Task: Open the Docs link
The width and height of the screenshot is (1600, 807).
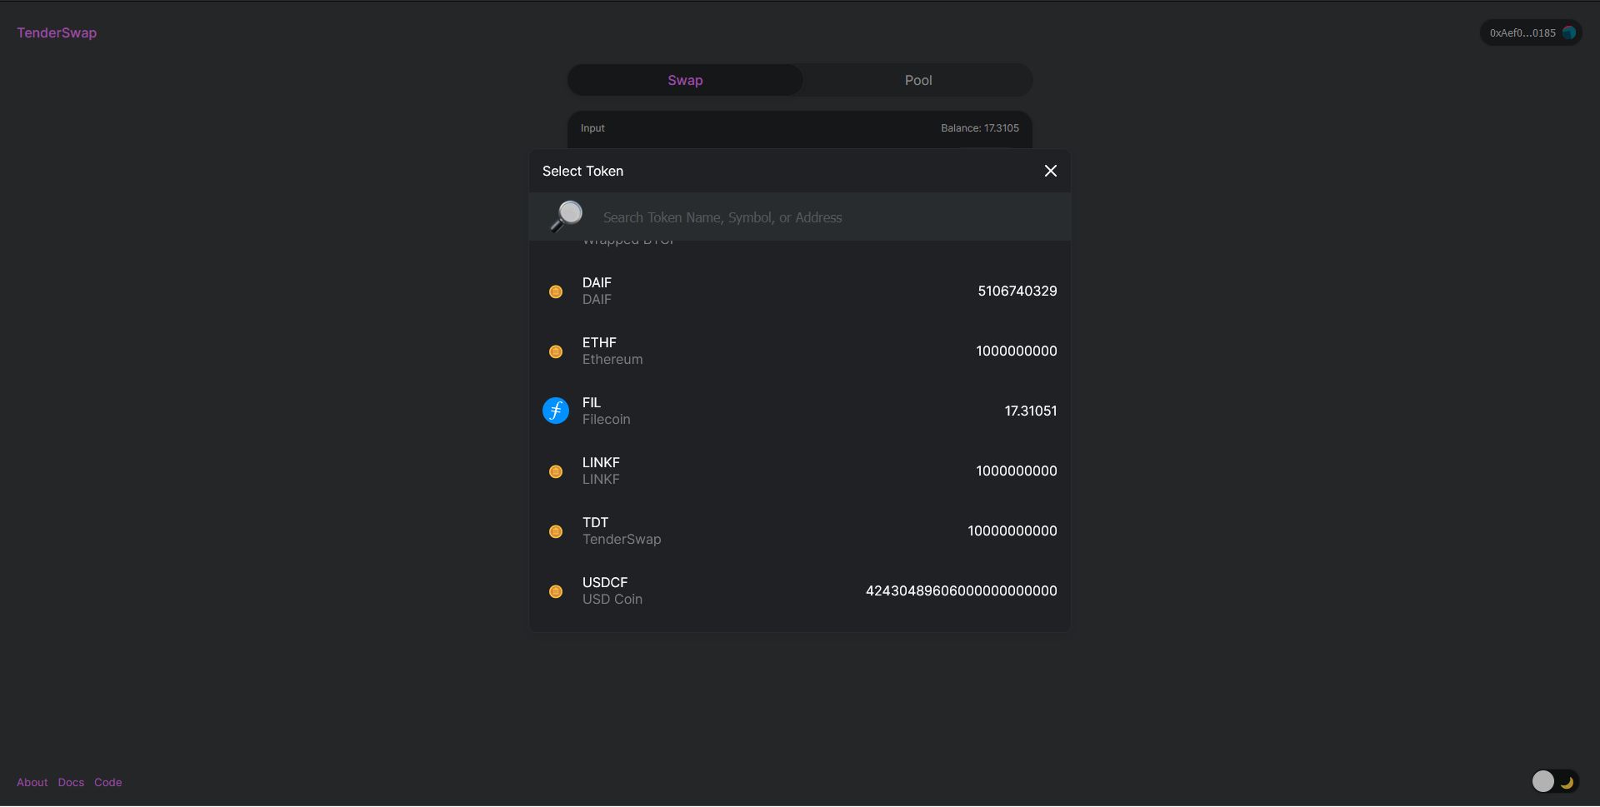Action: pyautogui.click(x=71, y=783)
